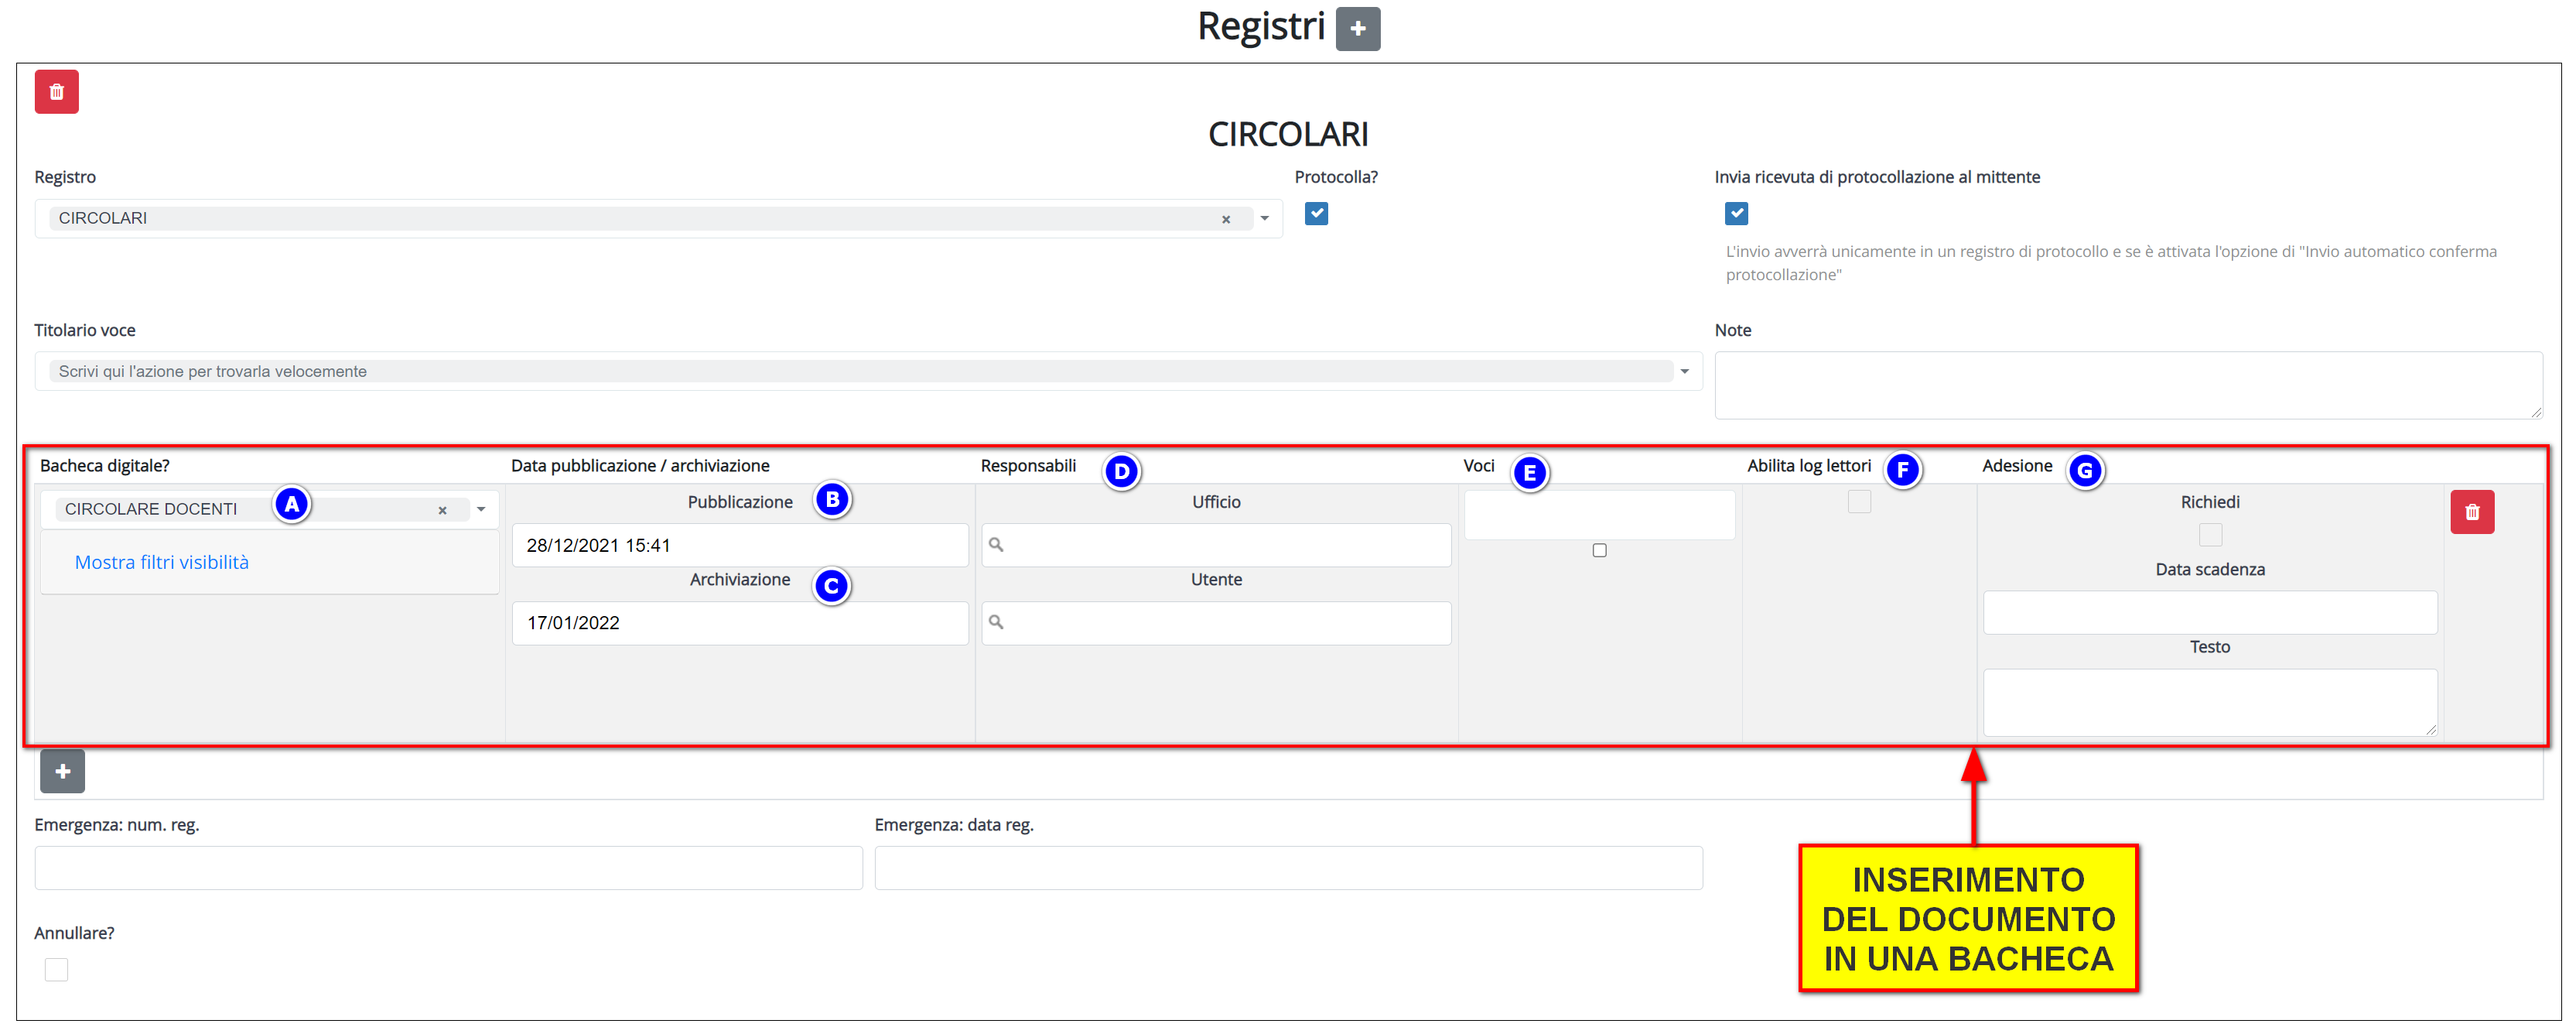This screenshot has width=2576, height=1034.
Task: Click the search icon in Ufficio field
Action: [x=996, y=546]
